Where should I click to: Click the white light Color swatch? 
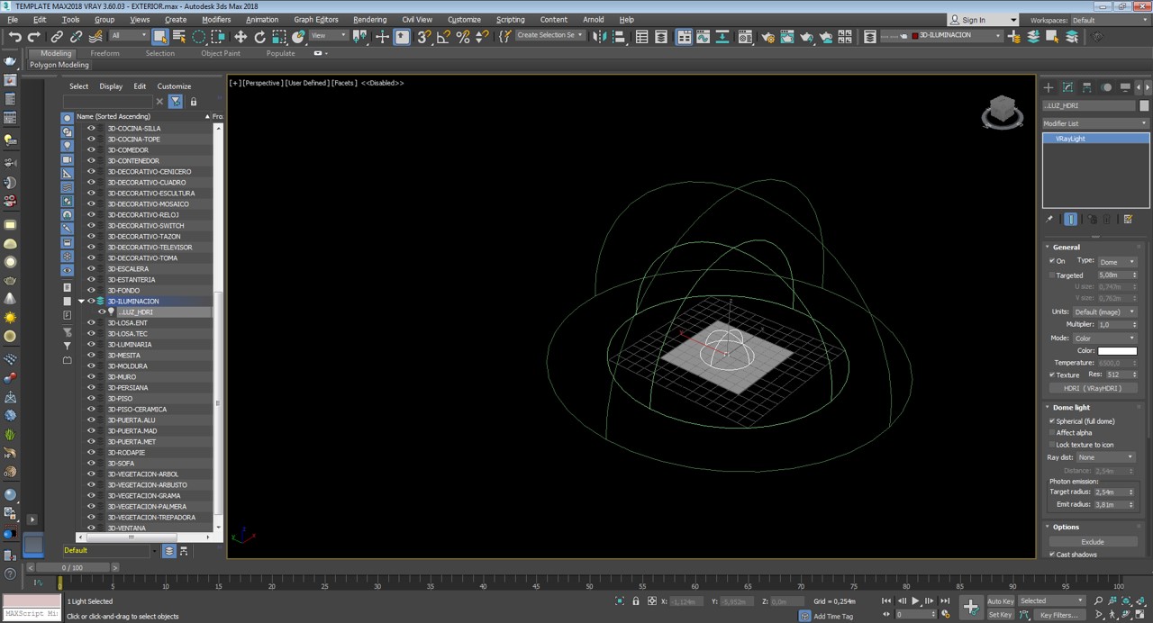point(1117,351)
